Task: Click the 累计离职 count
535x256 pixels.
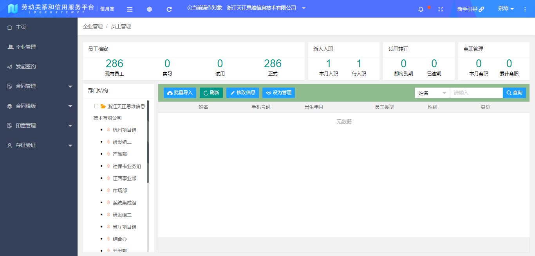Action: 509,63
